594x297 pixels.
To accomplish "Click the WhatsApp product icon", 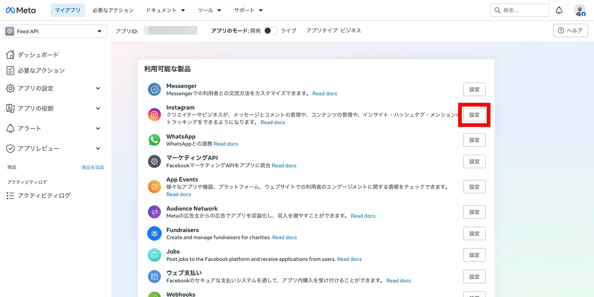I will click(x=154, y=140).
